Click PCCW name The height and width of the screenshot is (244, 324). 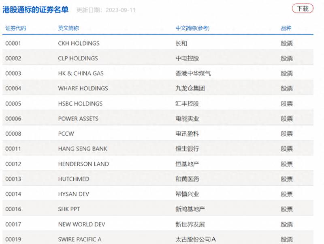[66, 134]
